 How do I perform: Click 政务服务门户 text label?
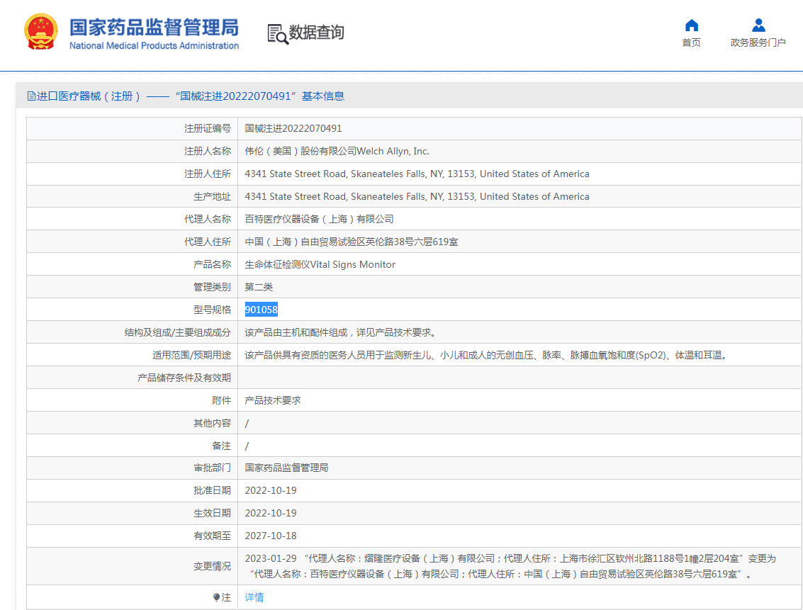(758, 43)
